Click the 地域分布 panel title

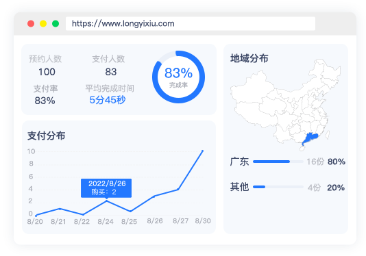pyautogui.click(x=249, y=58)
